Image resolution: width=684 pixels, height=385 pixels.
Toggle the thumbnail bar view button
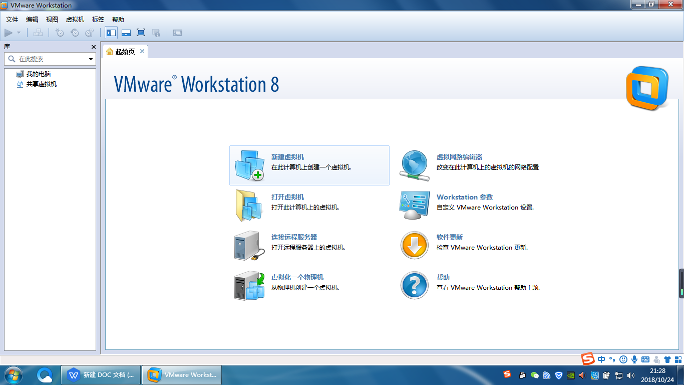coord(126,33)
